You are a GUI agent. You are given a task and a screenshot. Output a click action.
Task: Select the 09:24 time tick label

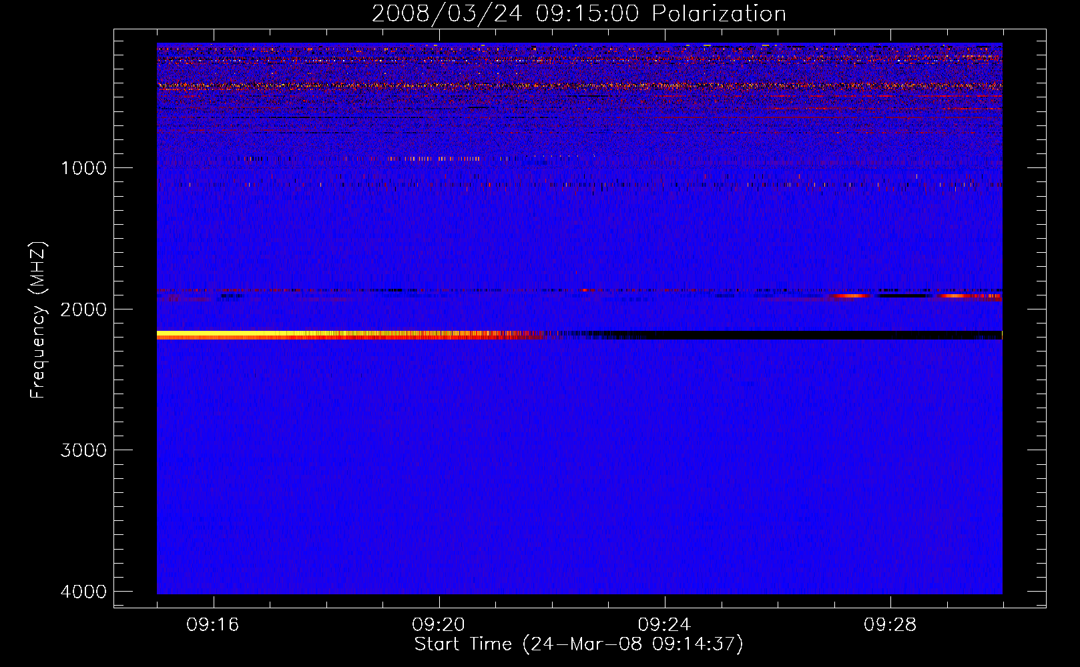click(664, 625)
